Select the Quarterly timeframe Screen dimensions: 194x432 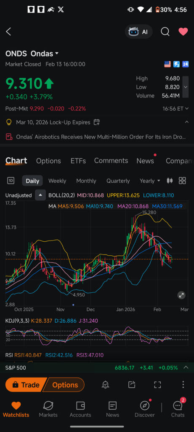118,181
